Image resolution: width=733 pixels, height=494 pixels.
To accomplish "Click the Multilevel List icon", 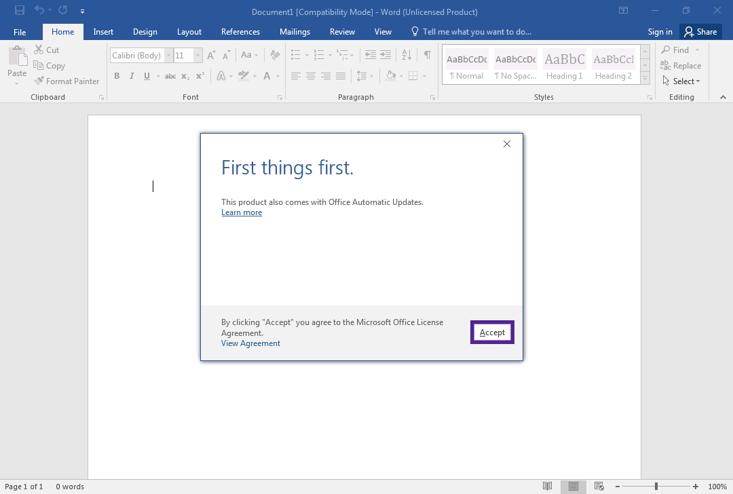I will coord(342,55).
